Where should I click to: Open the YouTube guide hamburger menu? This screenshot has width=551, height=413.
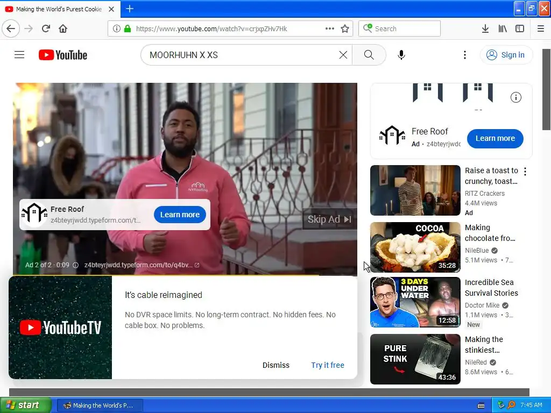19,55
